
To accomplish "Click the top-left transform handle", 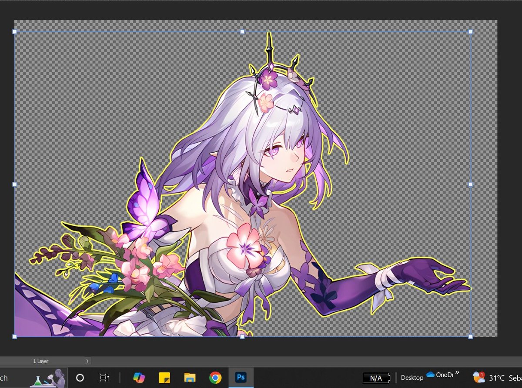I will 14,32.
